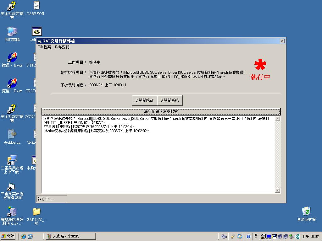Open 我的電腦 desktop icon

[x=12, y=31]
